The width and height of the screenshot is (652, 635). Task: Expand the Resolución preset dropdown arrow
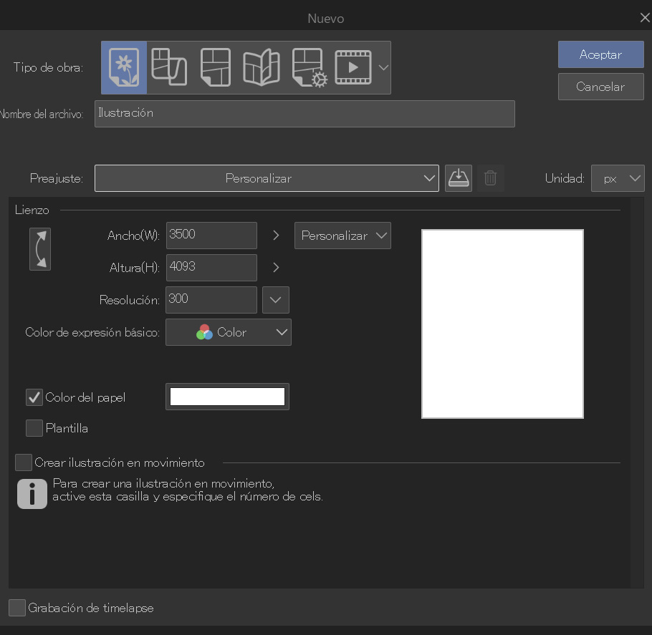coord(276,300)
